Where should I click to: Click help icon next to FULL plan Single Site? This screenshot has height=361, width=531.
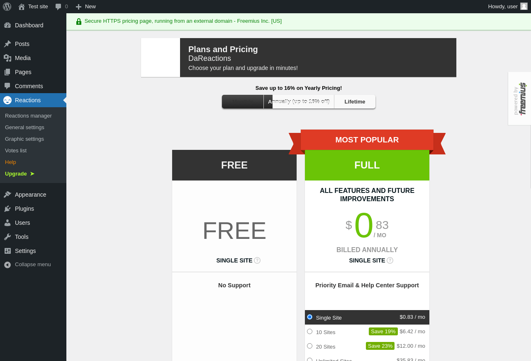click(x=390, y=260)
